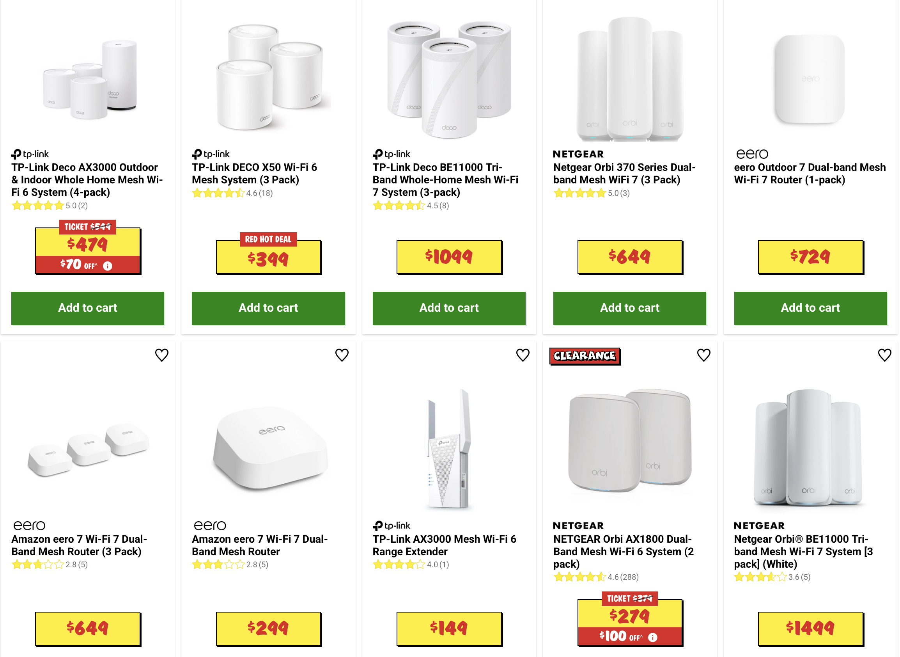Image resolution: width=900 pixels, height=657 pixels.
Task: Click the wishlist heart on Amazon eero 7 Dual-Band Router
Action: (342, 355)
